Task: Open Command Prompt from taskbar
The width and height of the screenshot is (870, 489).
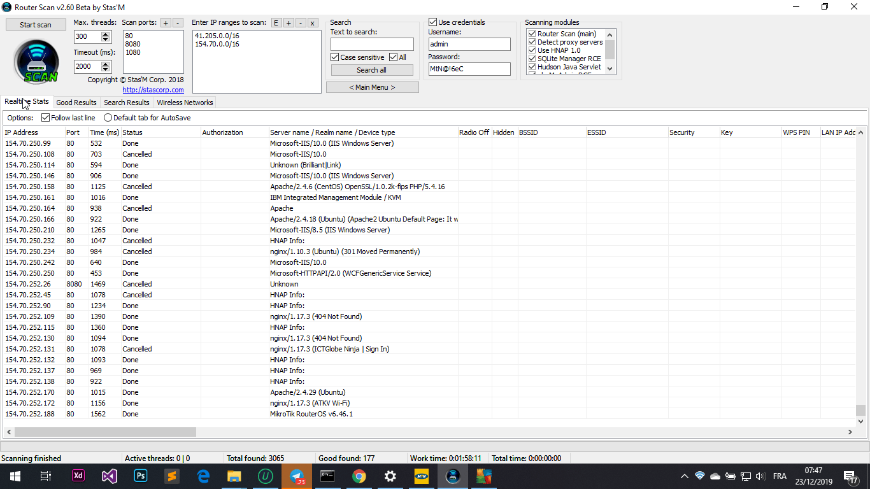Action: click(327, 476)
